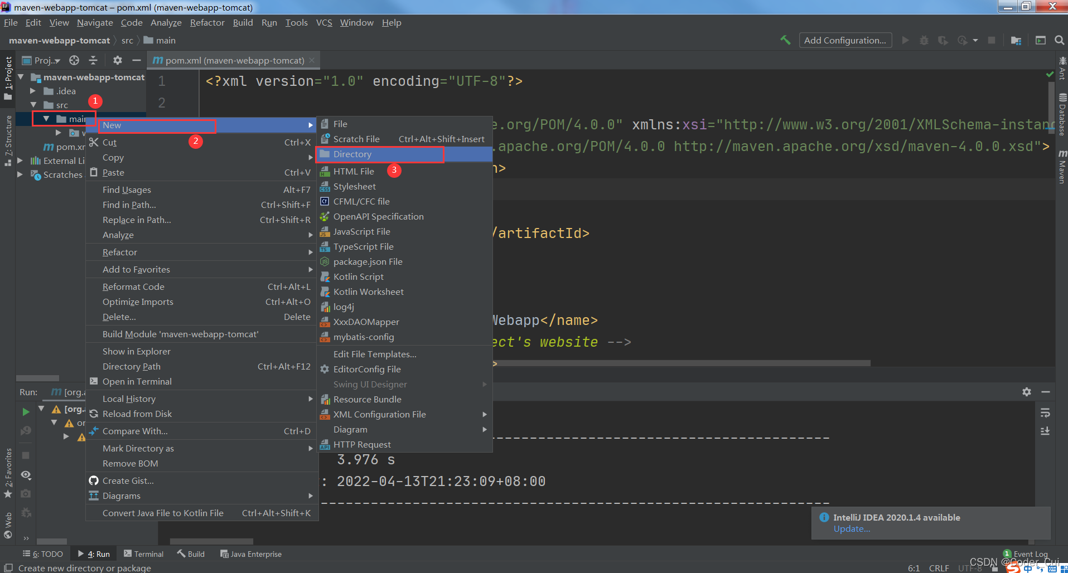This screenshot has width=1068, height=573.
Task: Open the Event Log button
Action: point(1026,553)
